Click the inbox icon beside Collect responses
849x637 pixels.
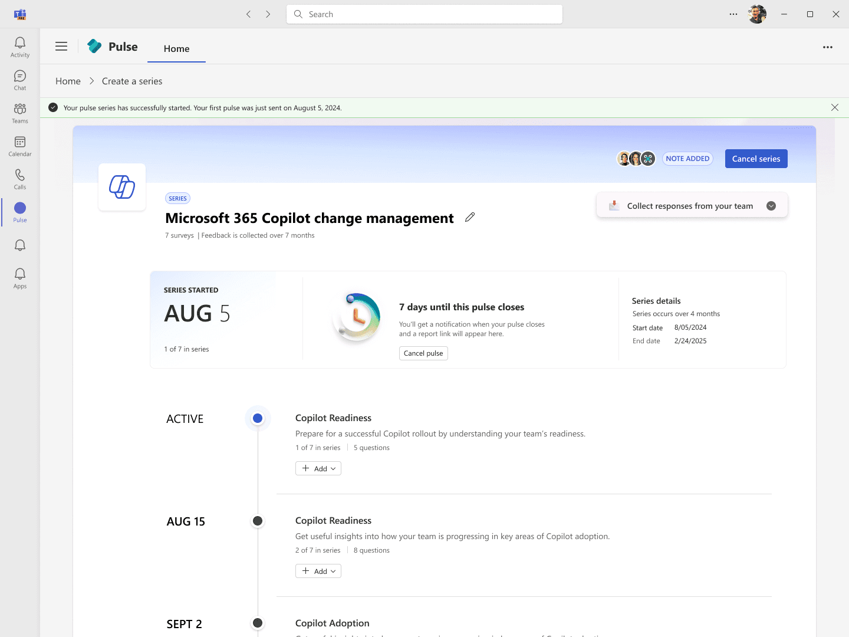coord(614,205)
